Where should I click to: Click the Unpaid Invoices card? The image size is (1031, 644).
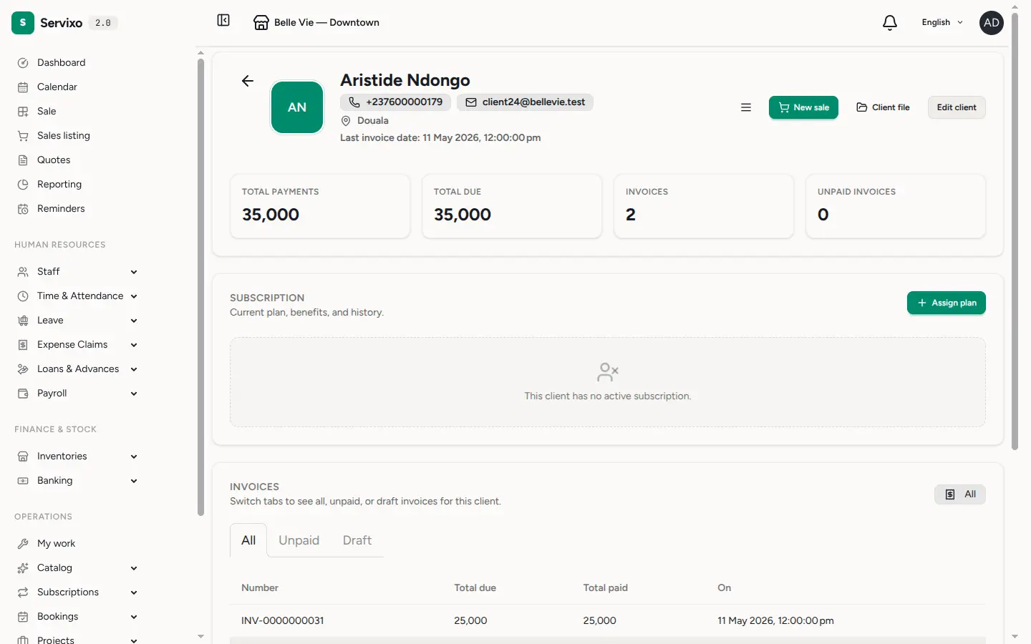(x=896, y=206)
